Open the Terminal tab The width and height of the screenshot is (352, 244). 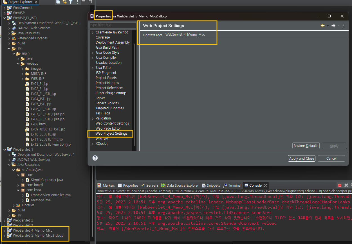point(232,186)
